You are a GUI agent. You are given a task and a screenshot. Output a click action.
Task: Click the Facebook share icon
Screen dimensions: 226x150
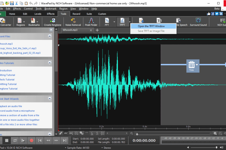point(213,14)
